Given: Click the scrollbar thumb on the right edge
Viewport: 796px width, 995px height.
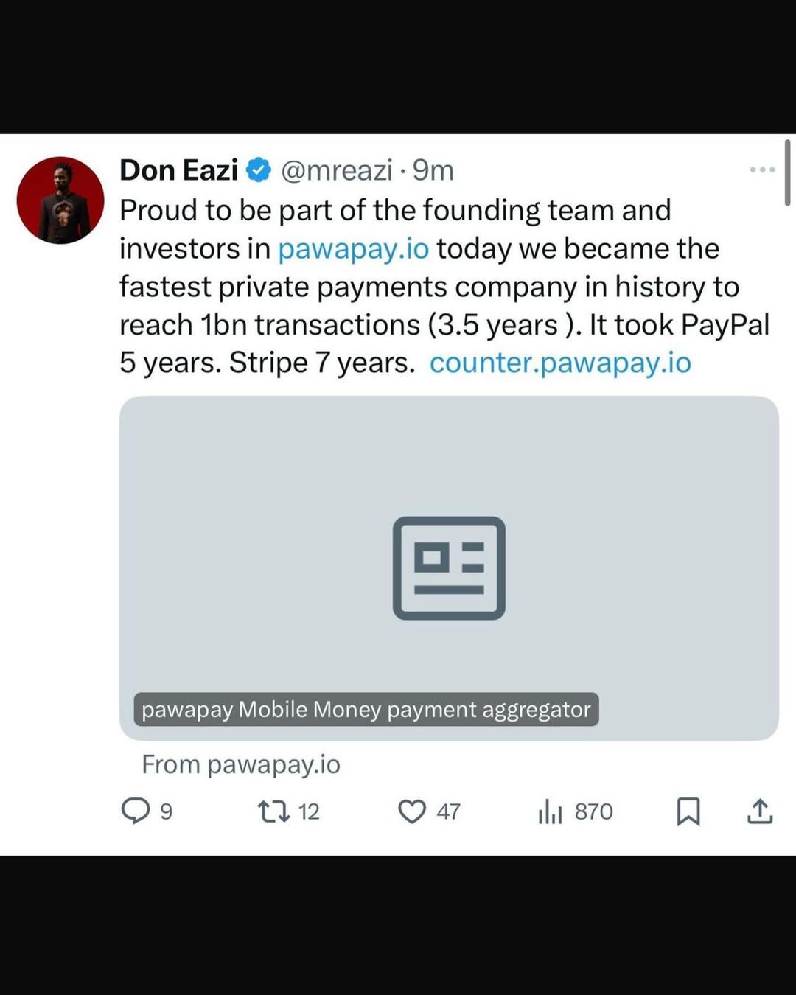Looking at the screenshot, I should [x=788, y=172].
